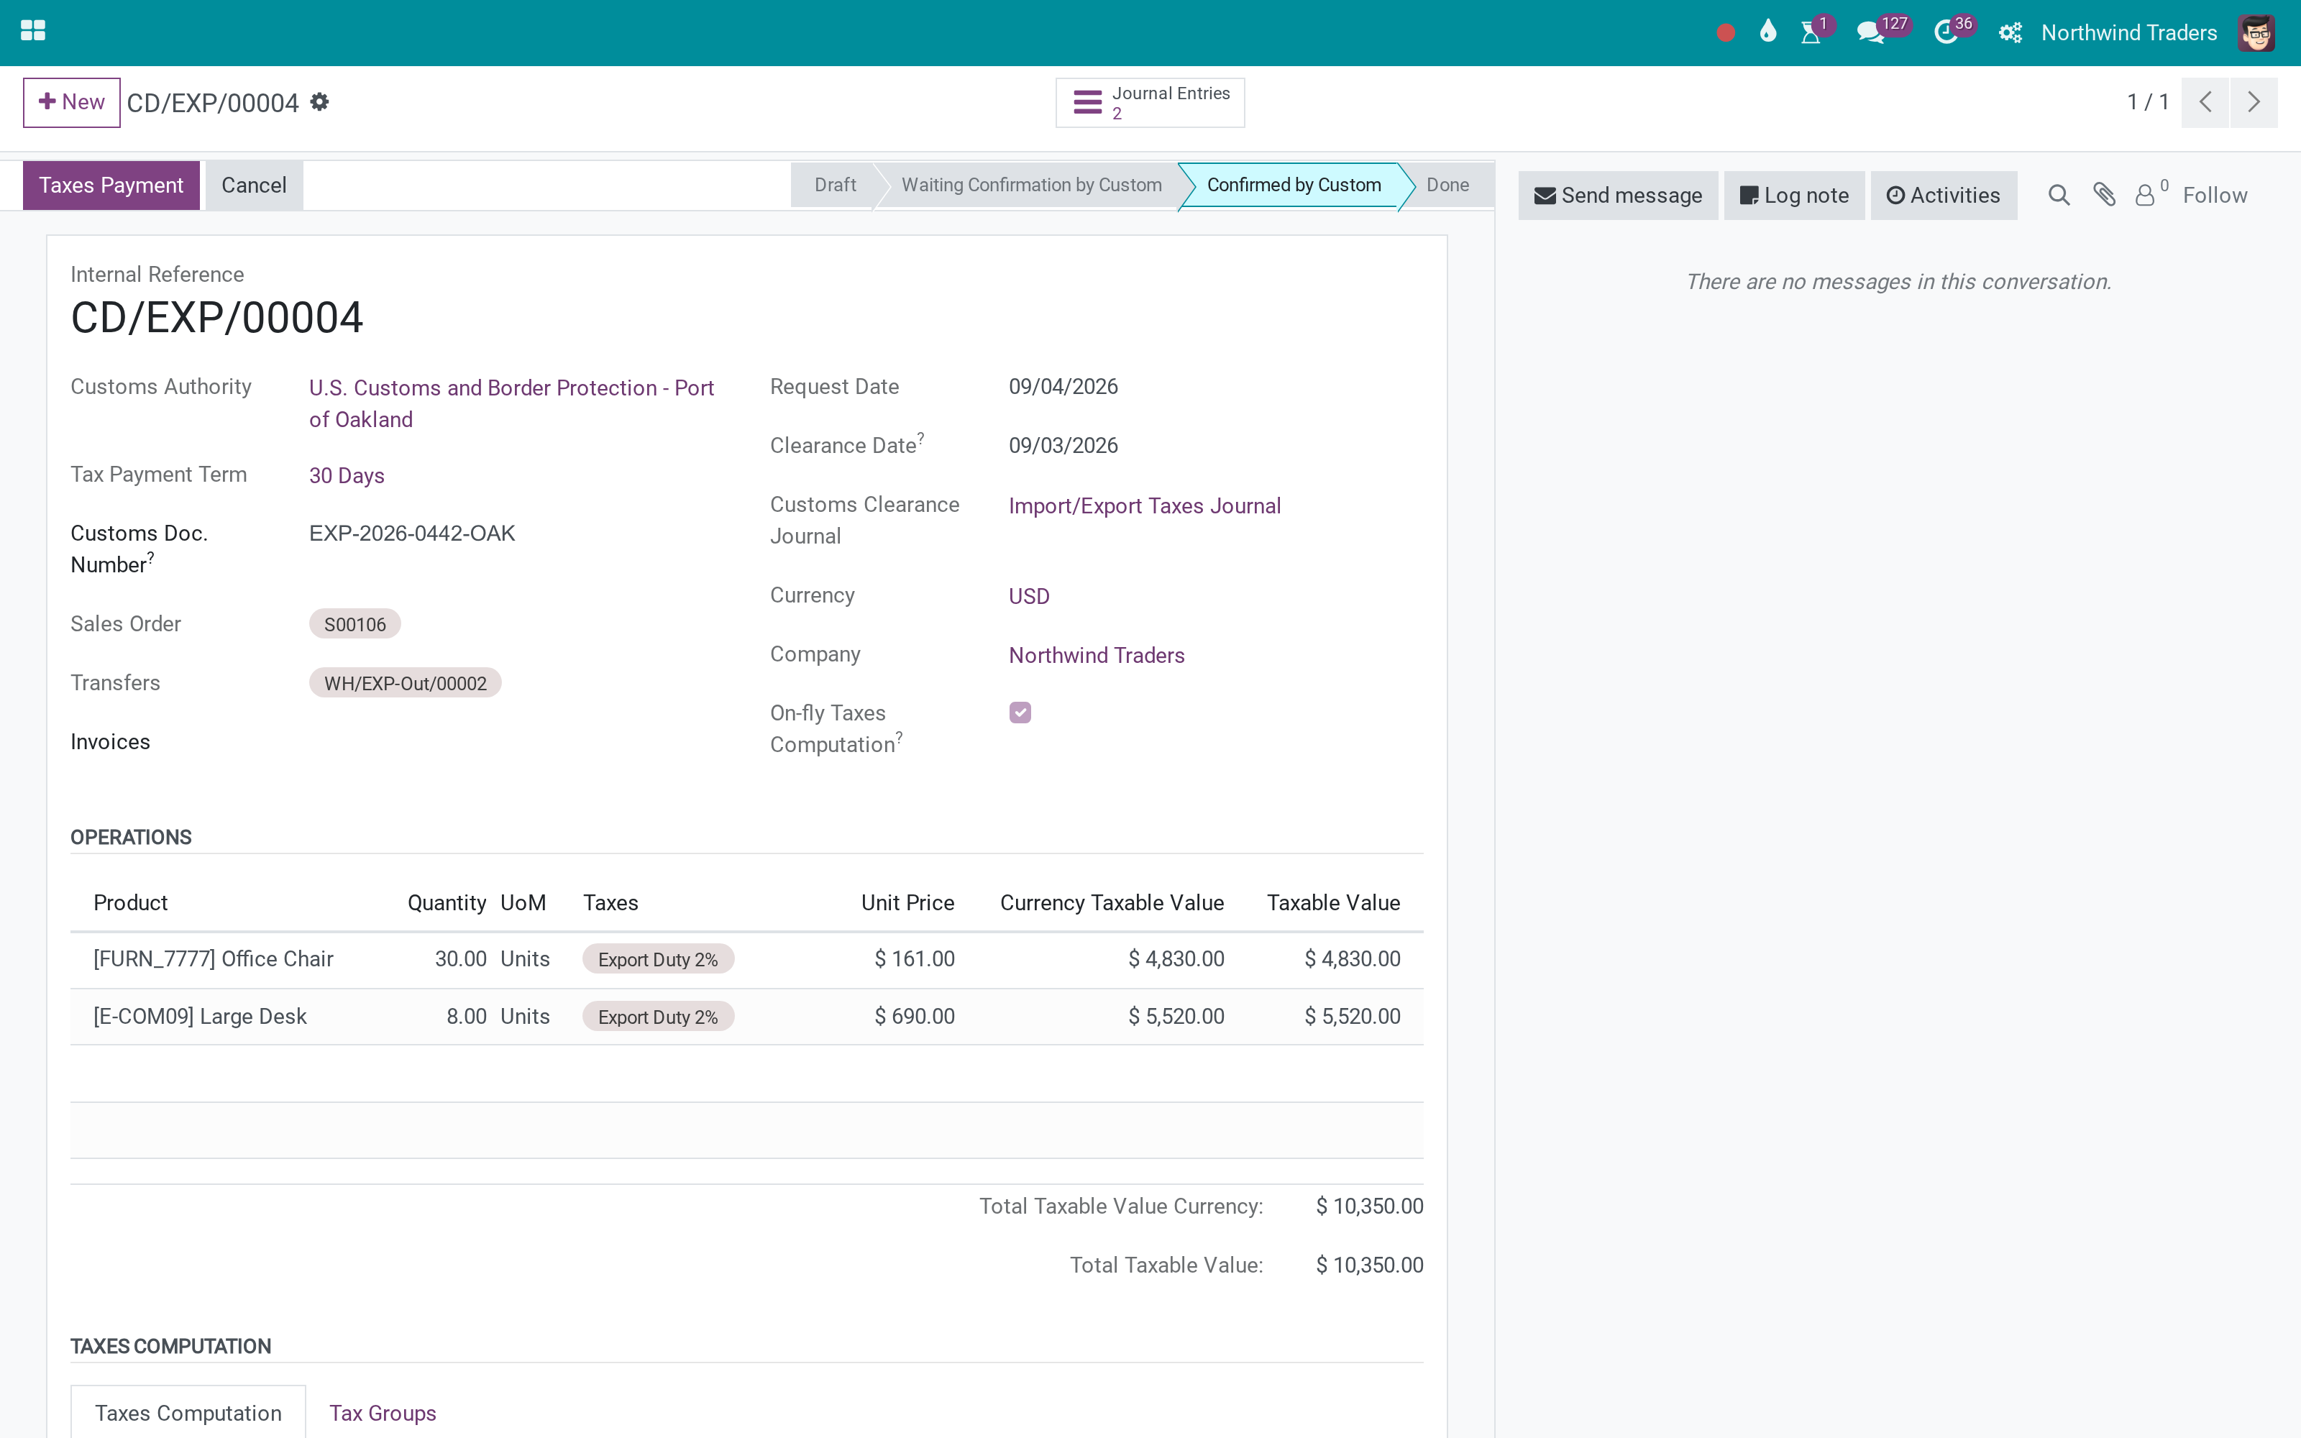
Task: Click the Export Duty 2% tag on Office Chair row
Action: pos(658,960)
